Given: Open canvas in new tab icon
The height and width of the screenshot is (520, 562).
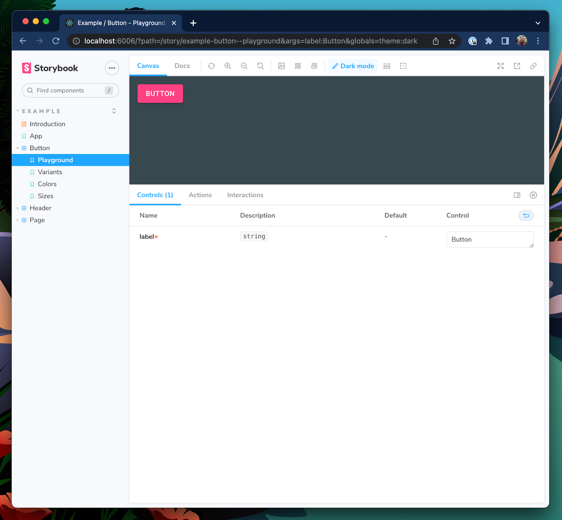Looking at the screenshot, I should pos(517,66).
